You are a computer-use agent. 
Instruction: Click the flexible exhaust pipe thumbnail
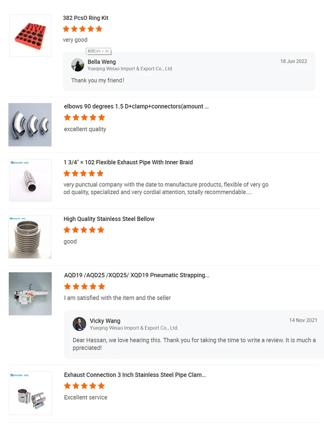point(30,180)
